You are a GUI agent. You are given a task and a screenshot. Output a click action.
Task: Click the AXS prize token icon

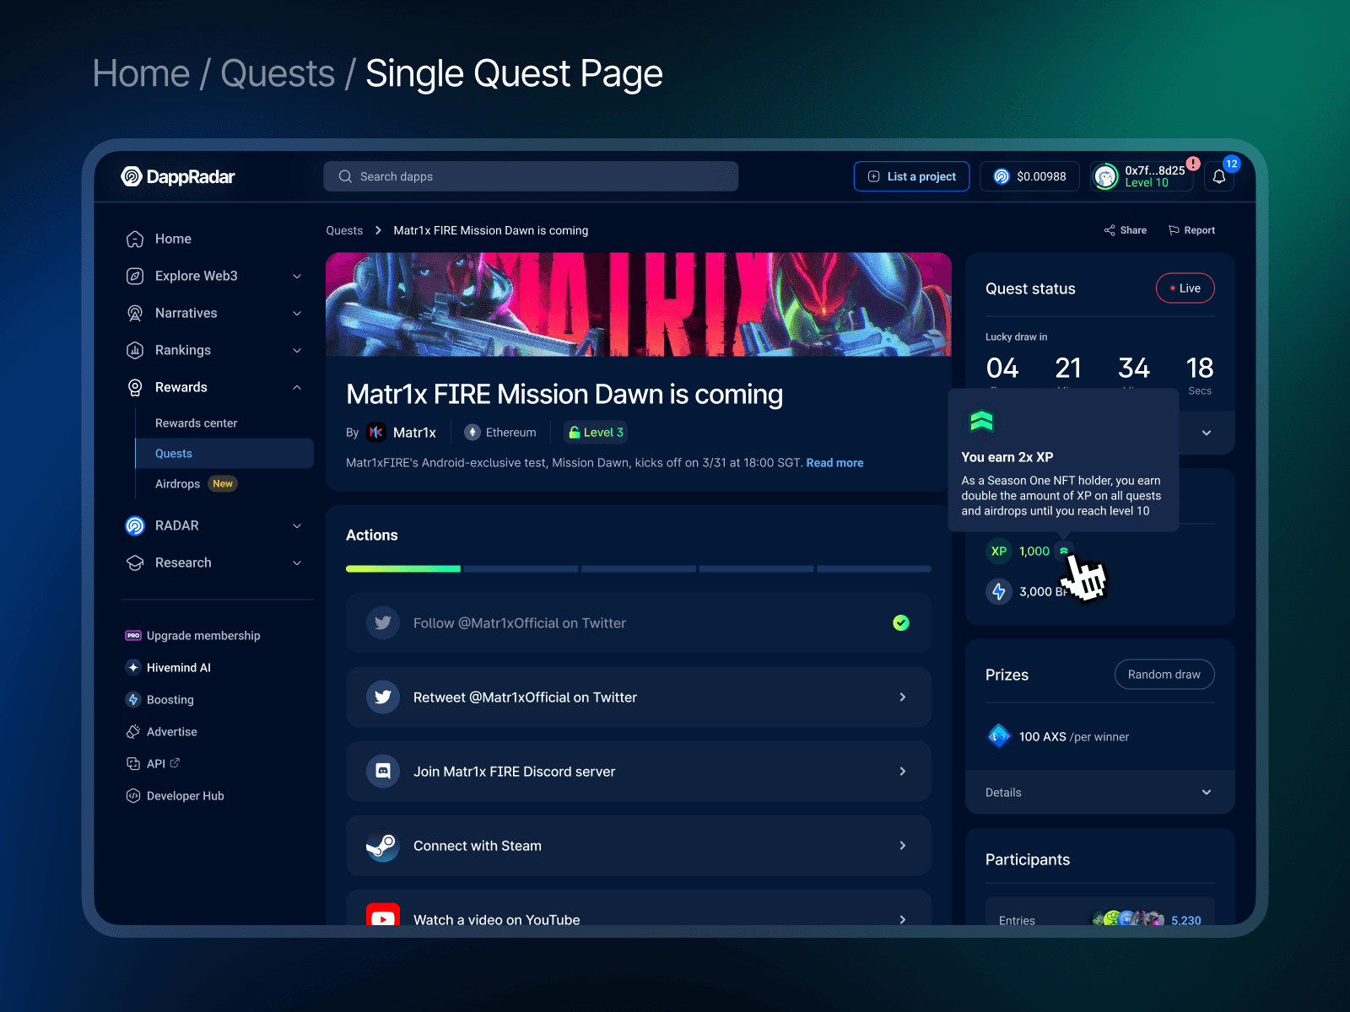point(999,736)
